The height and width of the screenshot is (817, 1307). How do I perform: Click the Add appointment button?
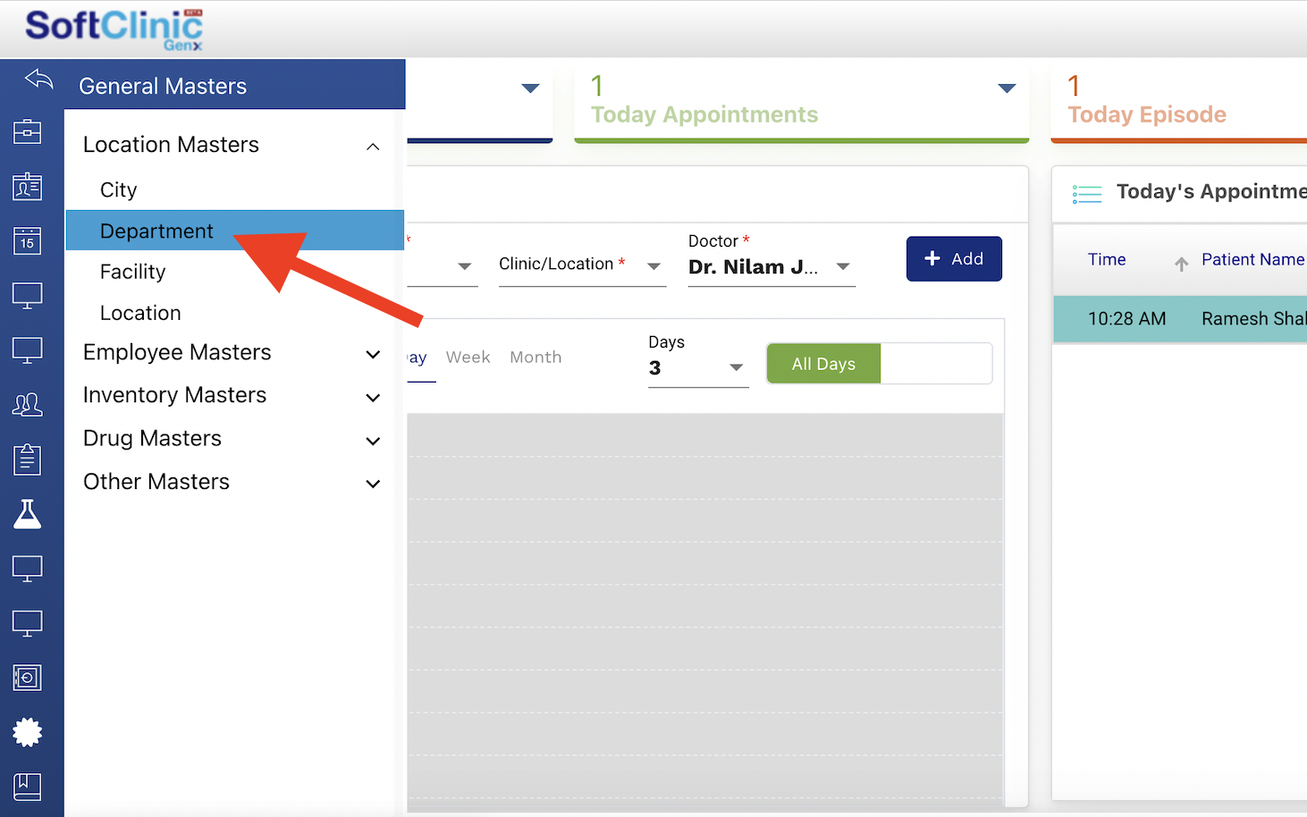pyautogui.click(x=953, y=258)
